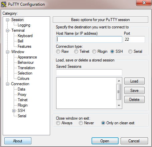Select the Serial connection radio button
The width and height of the screenshot is (152, 147).
[x=130, y=51]
